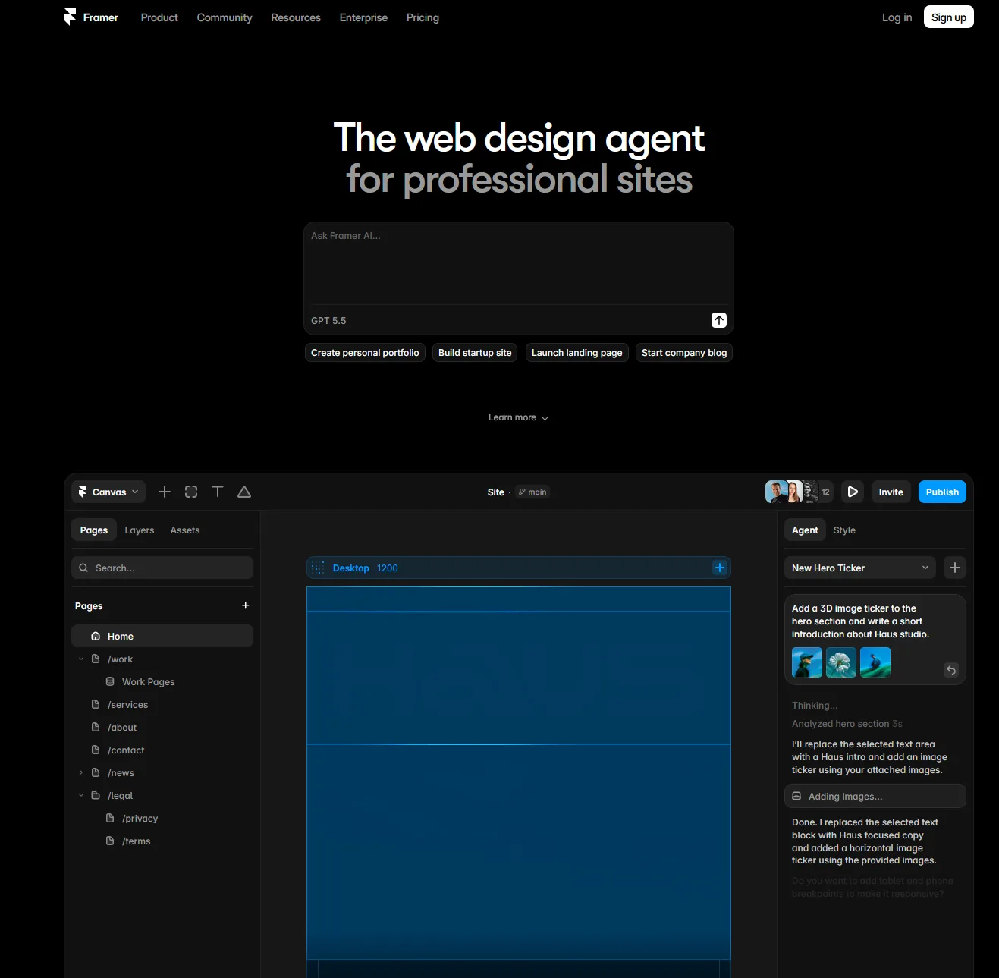Select the Home page row
The height and width of the screenshot is (978, 999).
[162, 636]
